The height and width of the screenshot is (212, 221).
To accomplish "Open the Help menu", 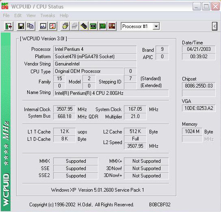I will pyautogui.click(x=64, y=15).
